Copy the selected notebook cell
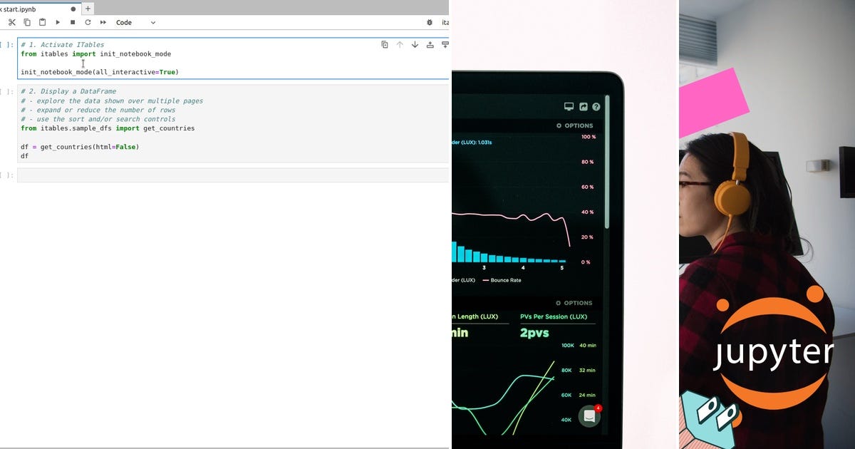Screen dimensions: 855x449 click(x=27, y=23)
